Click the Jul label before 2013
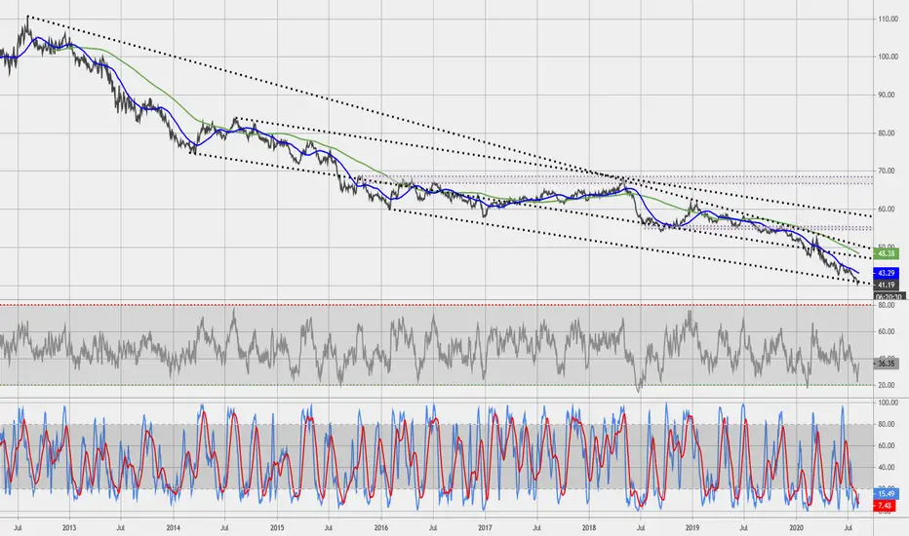 click(18, 528)
